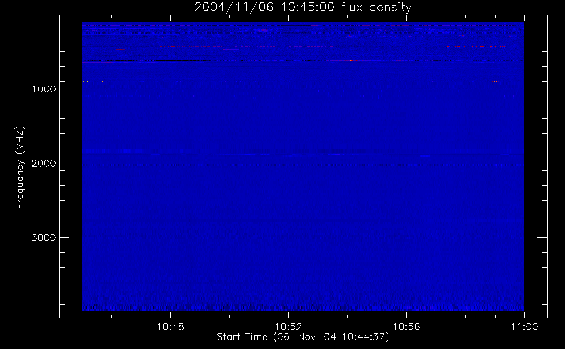Click the 2000 frequency tick label

pos(44,163)
